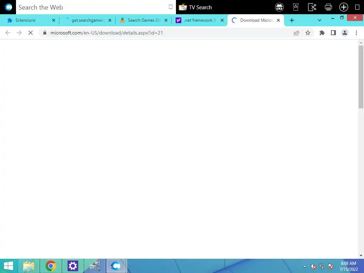Click the printer icon in top toolbar
Image resolution: width=364 pixels, height=273 pixels.
click(328, 7)
